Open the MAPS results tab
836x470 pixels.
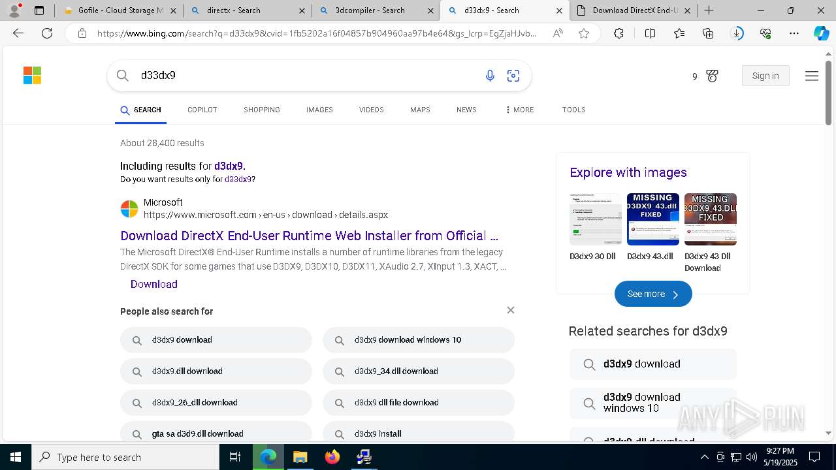tap(420, 110)
